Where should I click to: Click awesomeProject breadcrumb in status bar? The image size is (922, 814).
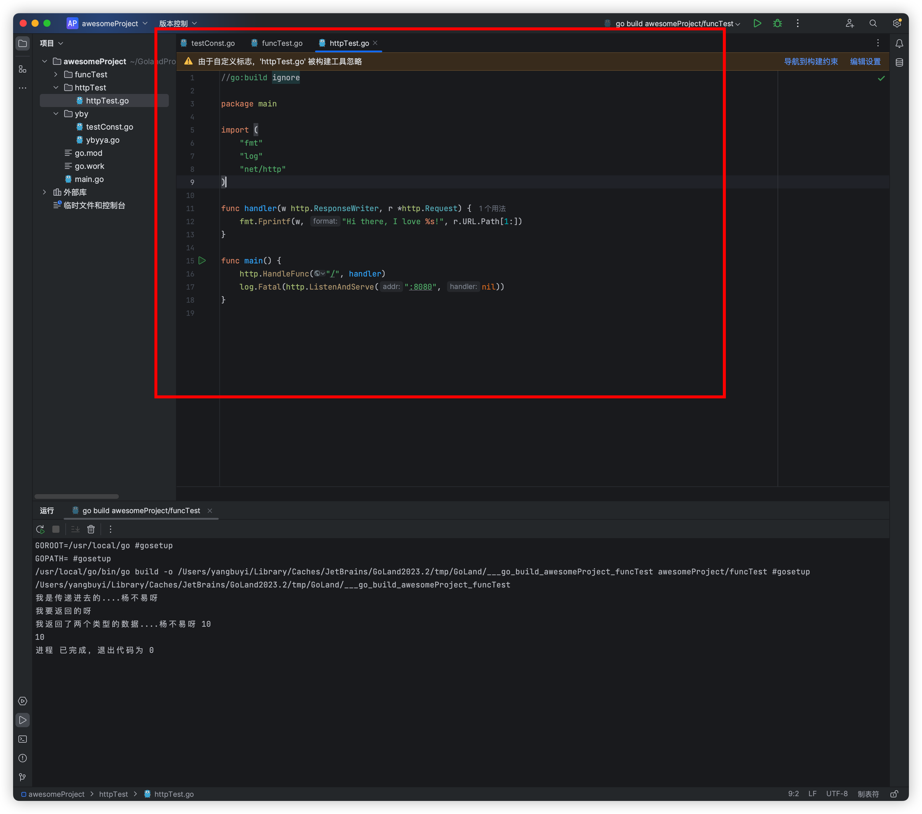[53, 794]
